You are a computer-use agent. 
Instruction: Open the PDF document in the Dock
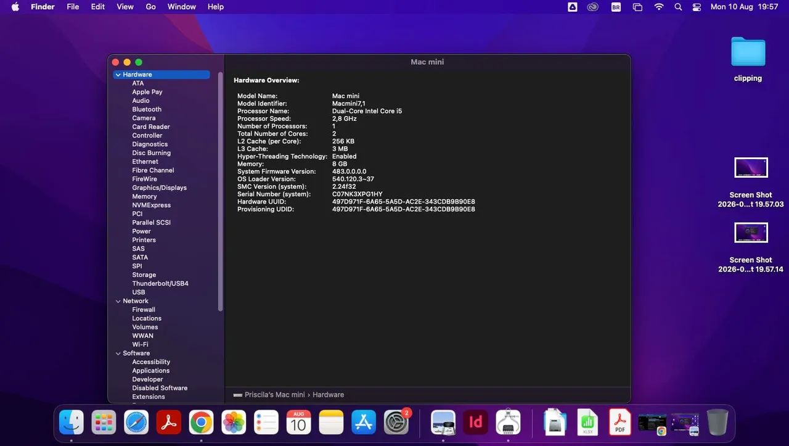(619, 423)
